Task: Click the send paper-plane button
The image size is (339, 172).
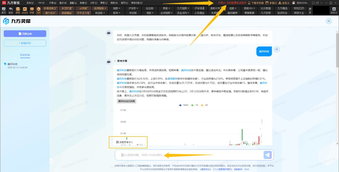Action: click(x=268, y=155)
